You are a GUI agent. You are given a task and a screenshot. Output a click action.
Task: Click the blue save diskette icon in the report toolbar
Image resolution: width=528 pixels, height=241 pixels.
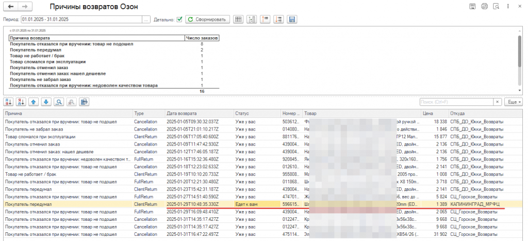pyautogui.click(x=292, y=20)
